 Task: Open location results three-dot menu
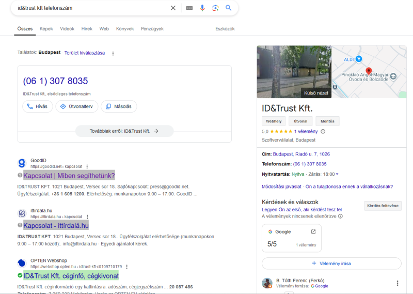[x=113, y=54]
